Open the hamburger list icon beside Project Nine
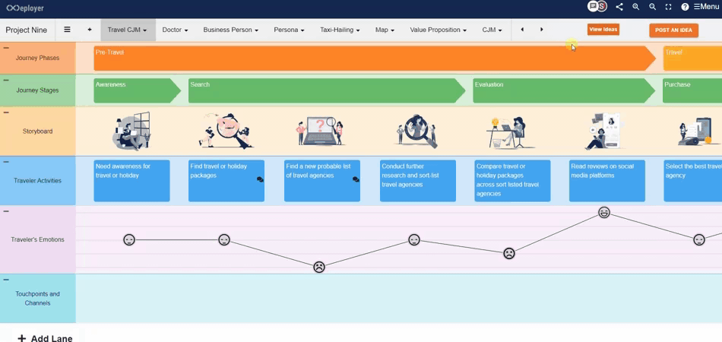This screenshot has width=722, height=342. [67, 30]
